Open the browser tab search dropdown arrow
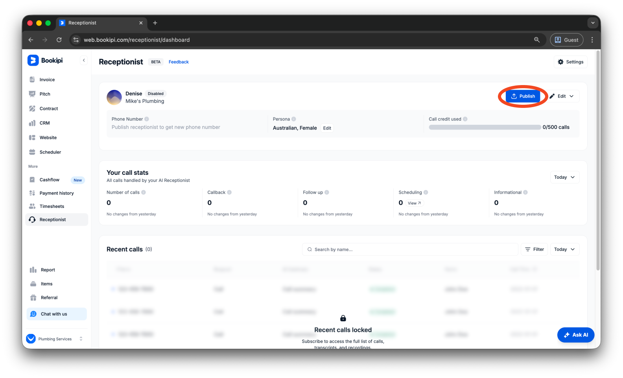The width and height of the screenshot is (623, 378). coord(593,23)
